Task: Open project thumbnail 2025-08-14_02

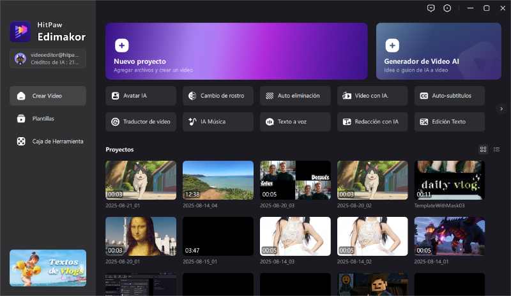Action: (x=372, y=237)
